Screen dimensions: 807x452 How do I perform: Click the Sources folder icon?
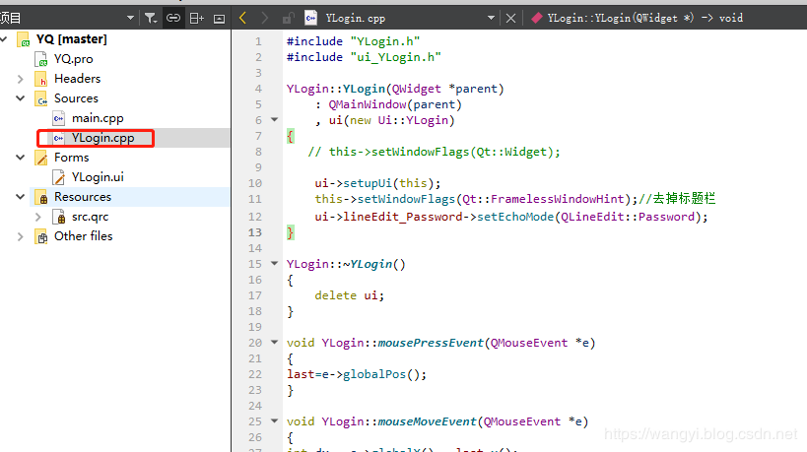point(41,98)
